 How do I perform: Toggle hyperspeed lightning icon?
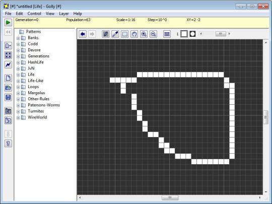pyautogui.click(x=8, y=64)
